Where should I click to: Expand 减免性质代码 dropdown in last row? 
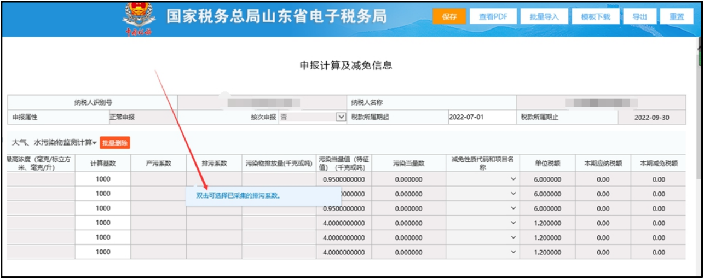[513, 252]
